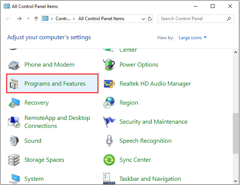This screenshot has width=240, height=185.
Task: Open the Storage Spaces drives icon
Action: 14,160
